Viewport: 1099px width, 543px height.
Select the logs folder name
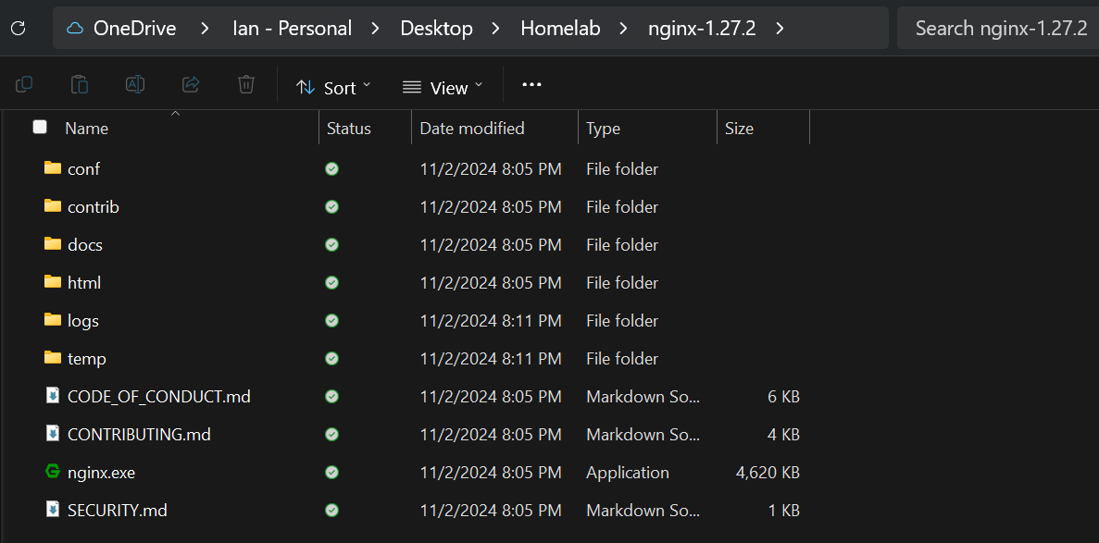click(x=82, y=321)
